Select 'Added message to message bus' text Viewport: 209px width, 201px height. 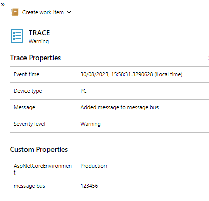(x=119, y=107)
